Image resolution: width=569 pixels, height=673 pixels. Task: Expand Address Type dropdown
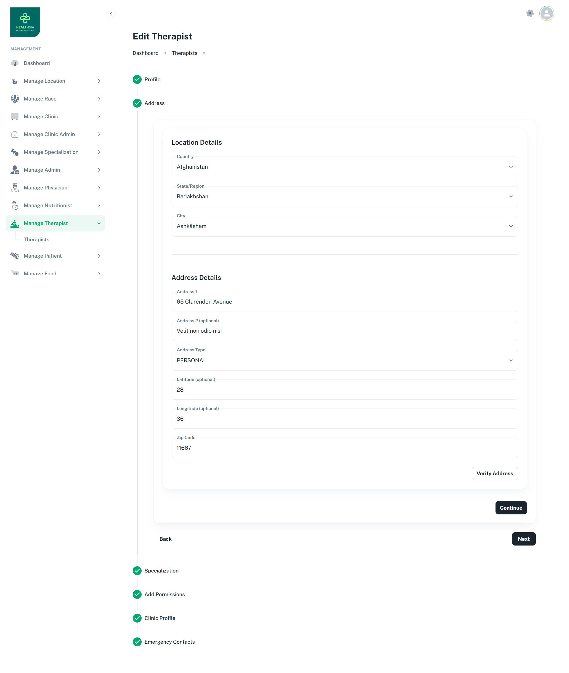[344, 361]
